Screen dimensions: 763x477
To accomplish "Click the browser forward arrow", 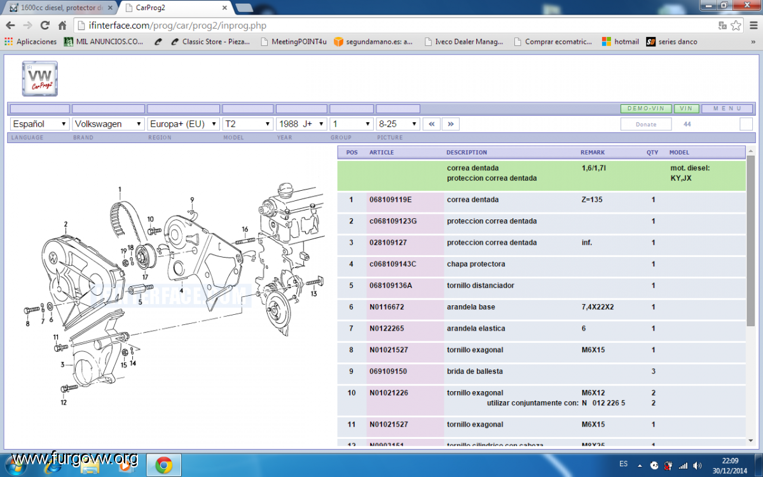I will (27, 25).
